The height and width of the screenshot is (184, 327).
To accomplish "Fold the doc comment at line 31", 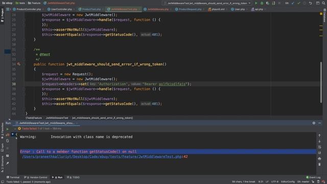I will click(24, 50).
